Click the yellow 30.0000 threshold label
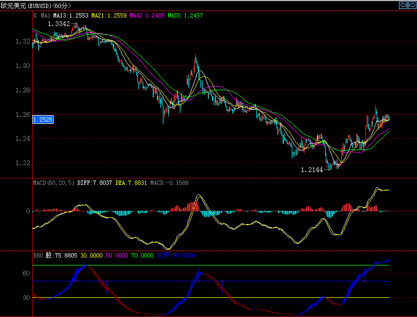Image resolution: width=417 pixels, height=317 pixels. click(91, 255)
